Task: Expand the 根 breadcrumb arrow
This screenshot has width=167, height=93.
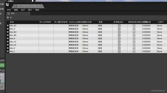Action: click(11, 17)
